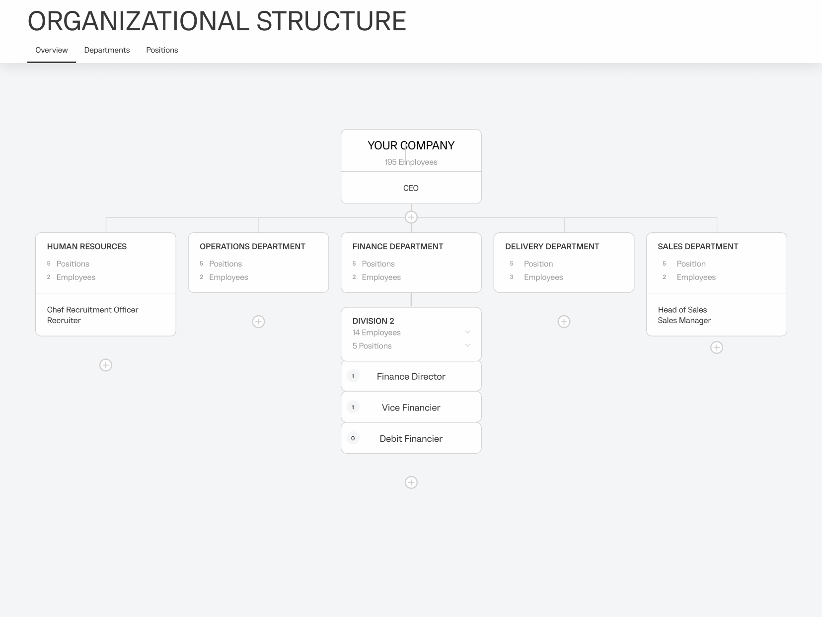Viewport: 822px width, 617px height.
Task: Open the Chef Recruitment Officer link
Action: [92, 310]
